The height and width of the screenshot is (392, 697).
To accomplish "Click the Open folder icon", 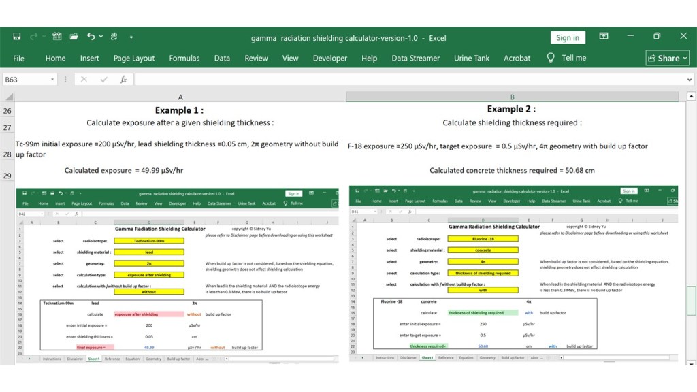I will pos(72,37).
